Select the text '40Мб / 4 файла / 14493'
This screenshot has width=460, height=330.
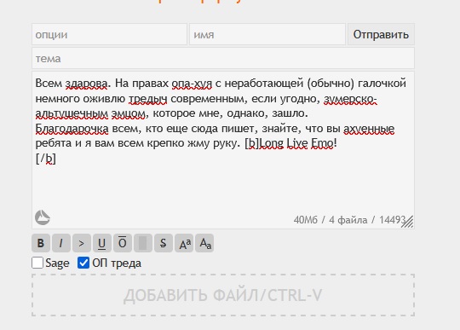point(349,220)
